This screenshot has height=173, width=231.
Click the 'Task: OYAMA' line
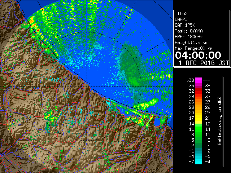pyautogui.click(x=189, y=31)
